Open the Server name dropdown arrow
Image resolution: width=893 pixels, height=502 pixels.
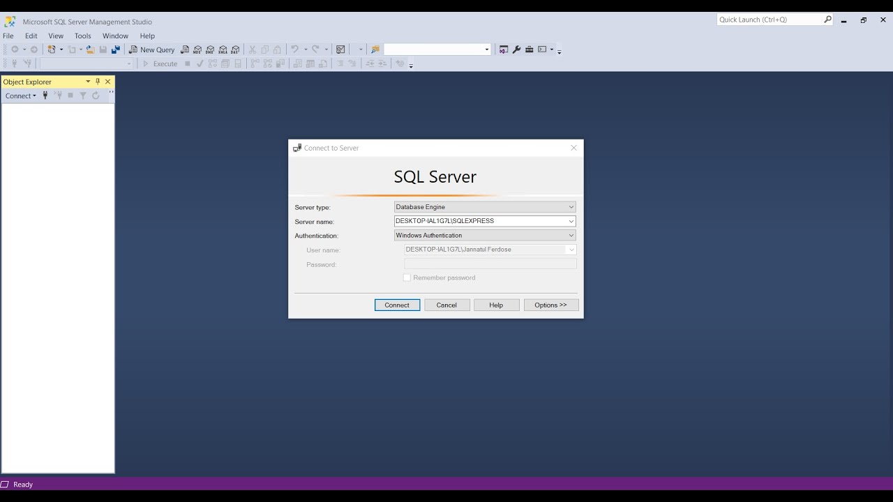(x=571, y=221)
